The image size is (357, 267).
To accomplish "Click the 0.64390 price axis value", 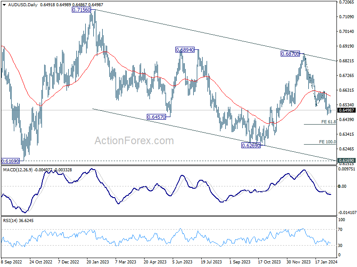I will click(346, 119).
